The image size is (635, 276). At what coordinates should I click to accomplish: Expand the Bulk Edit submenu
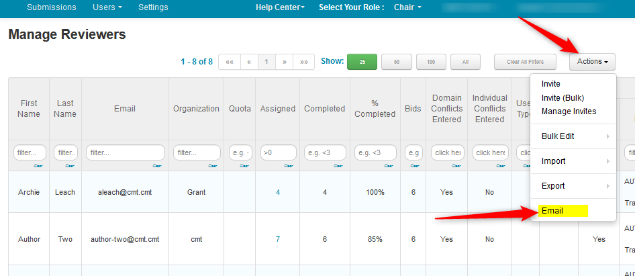click(x=558, y=136)
